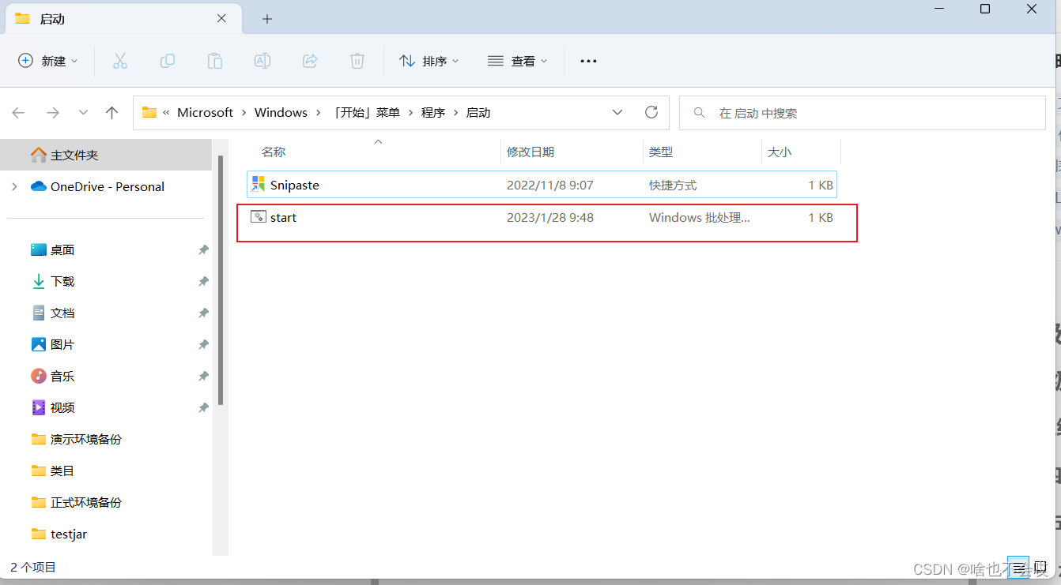Click the up-arrow navigation icon
1061x585 pixels.
[x=111, y=112]
